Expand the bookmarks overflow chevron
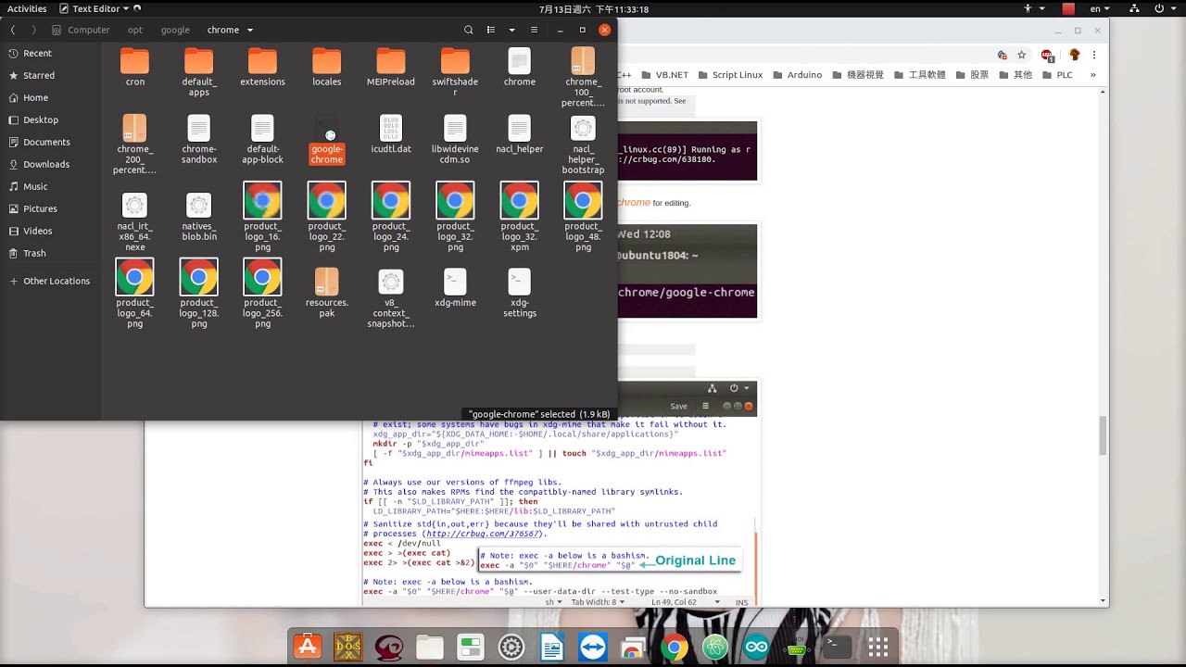Viewport: 1186px width, 667px height. 1093,75
